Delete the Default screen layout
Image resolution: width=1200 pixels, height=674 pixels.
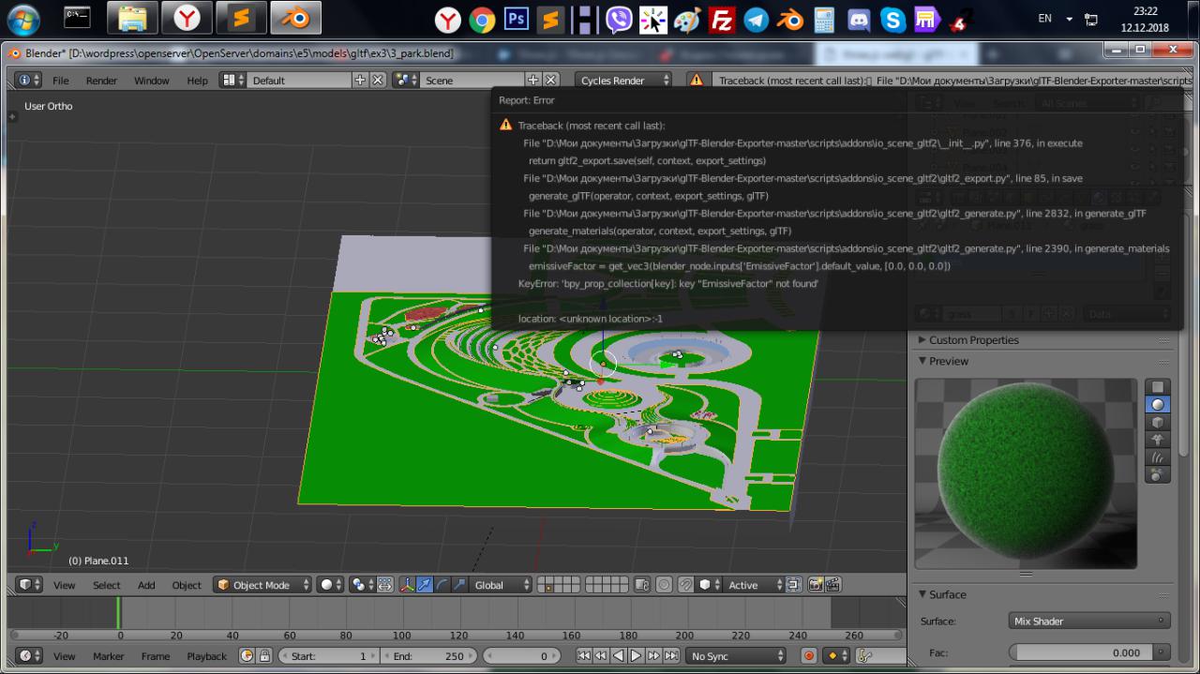click(x=378, y=81)
